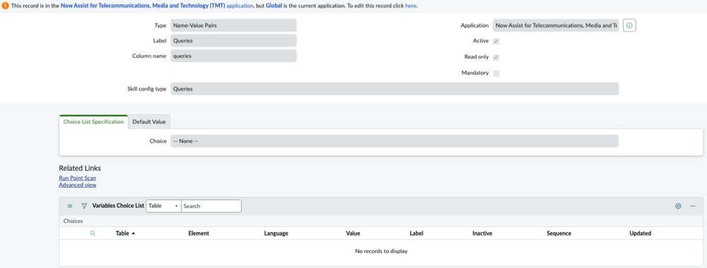The width and height of the screenshot is (707, 268).
Task: Sort by the Inactive column header
Action: point(482,233)
